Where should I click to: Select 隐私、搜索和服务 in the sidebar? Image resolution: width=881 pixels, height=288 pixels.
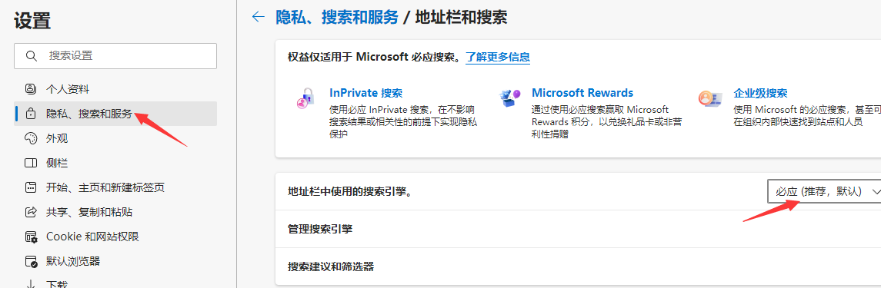click(x=115, y=114)
